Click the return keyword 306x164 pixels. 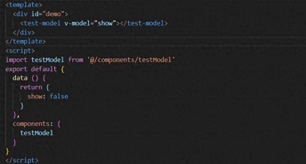coord(31,87)
